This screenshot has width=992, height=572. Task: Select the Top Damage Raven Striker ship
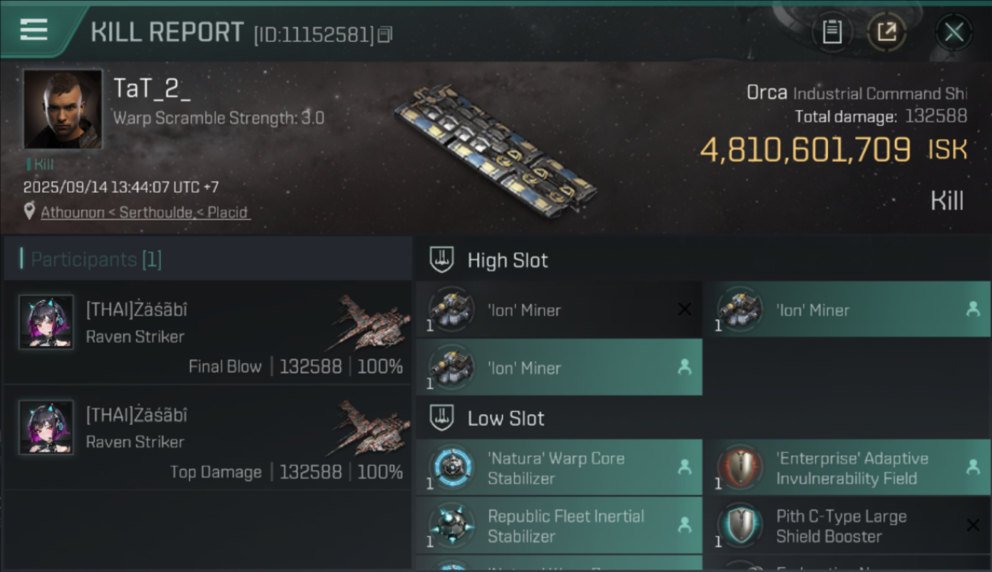tap(372, 427)
